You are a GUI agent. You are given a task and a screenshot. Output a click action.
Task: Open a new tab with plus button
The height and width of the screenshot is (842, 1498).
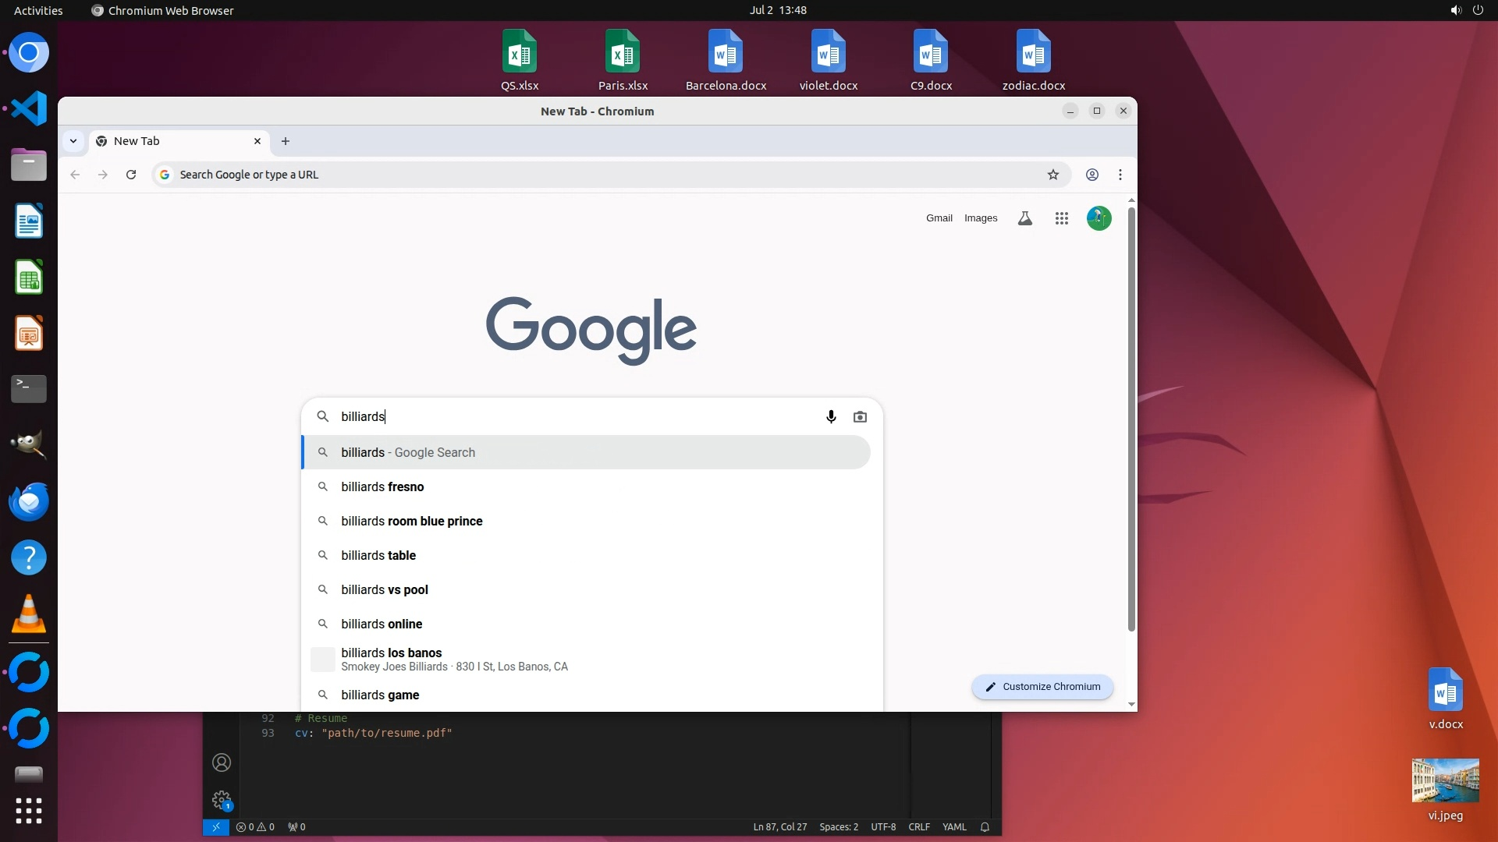click(x=286, y=141)
